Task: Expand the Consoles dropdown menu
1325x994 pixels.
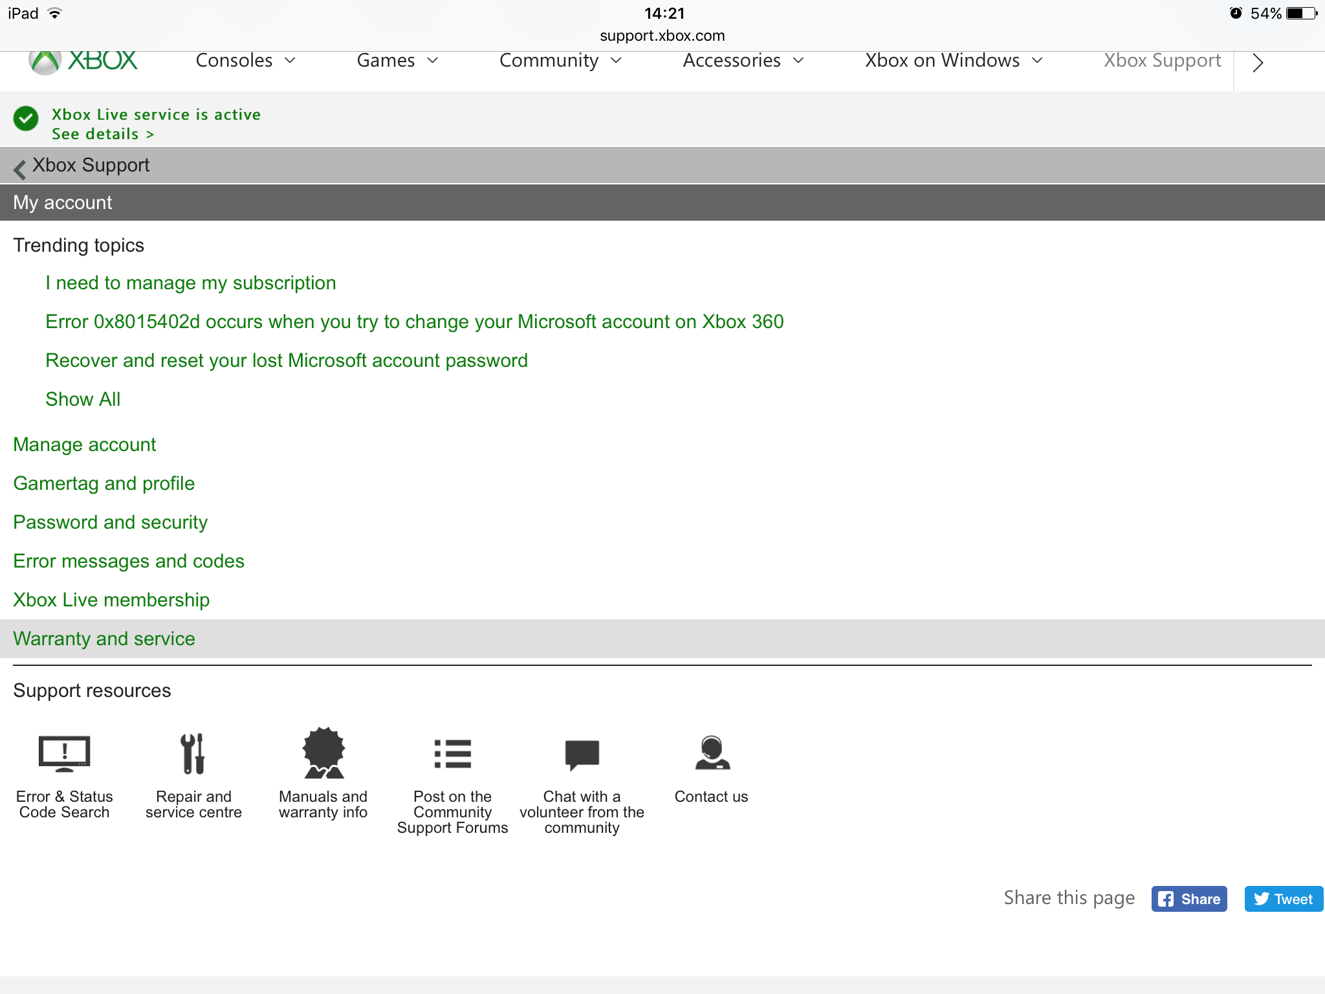Action: click(x=246, y=60)
